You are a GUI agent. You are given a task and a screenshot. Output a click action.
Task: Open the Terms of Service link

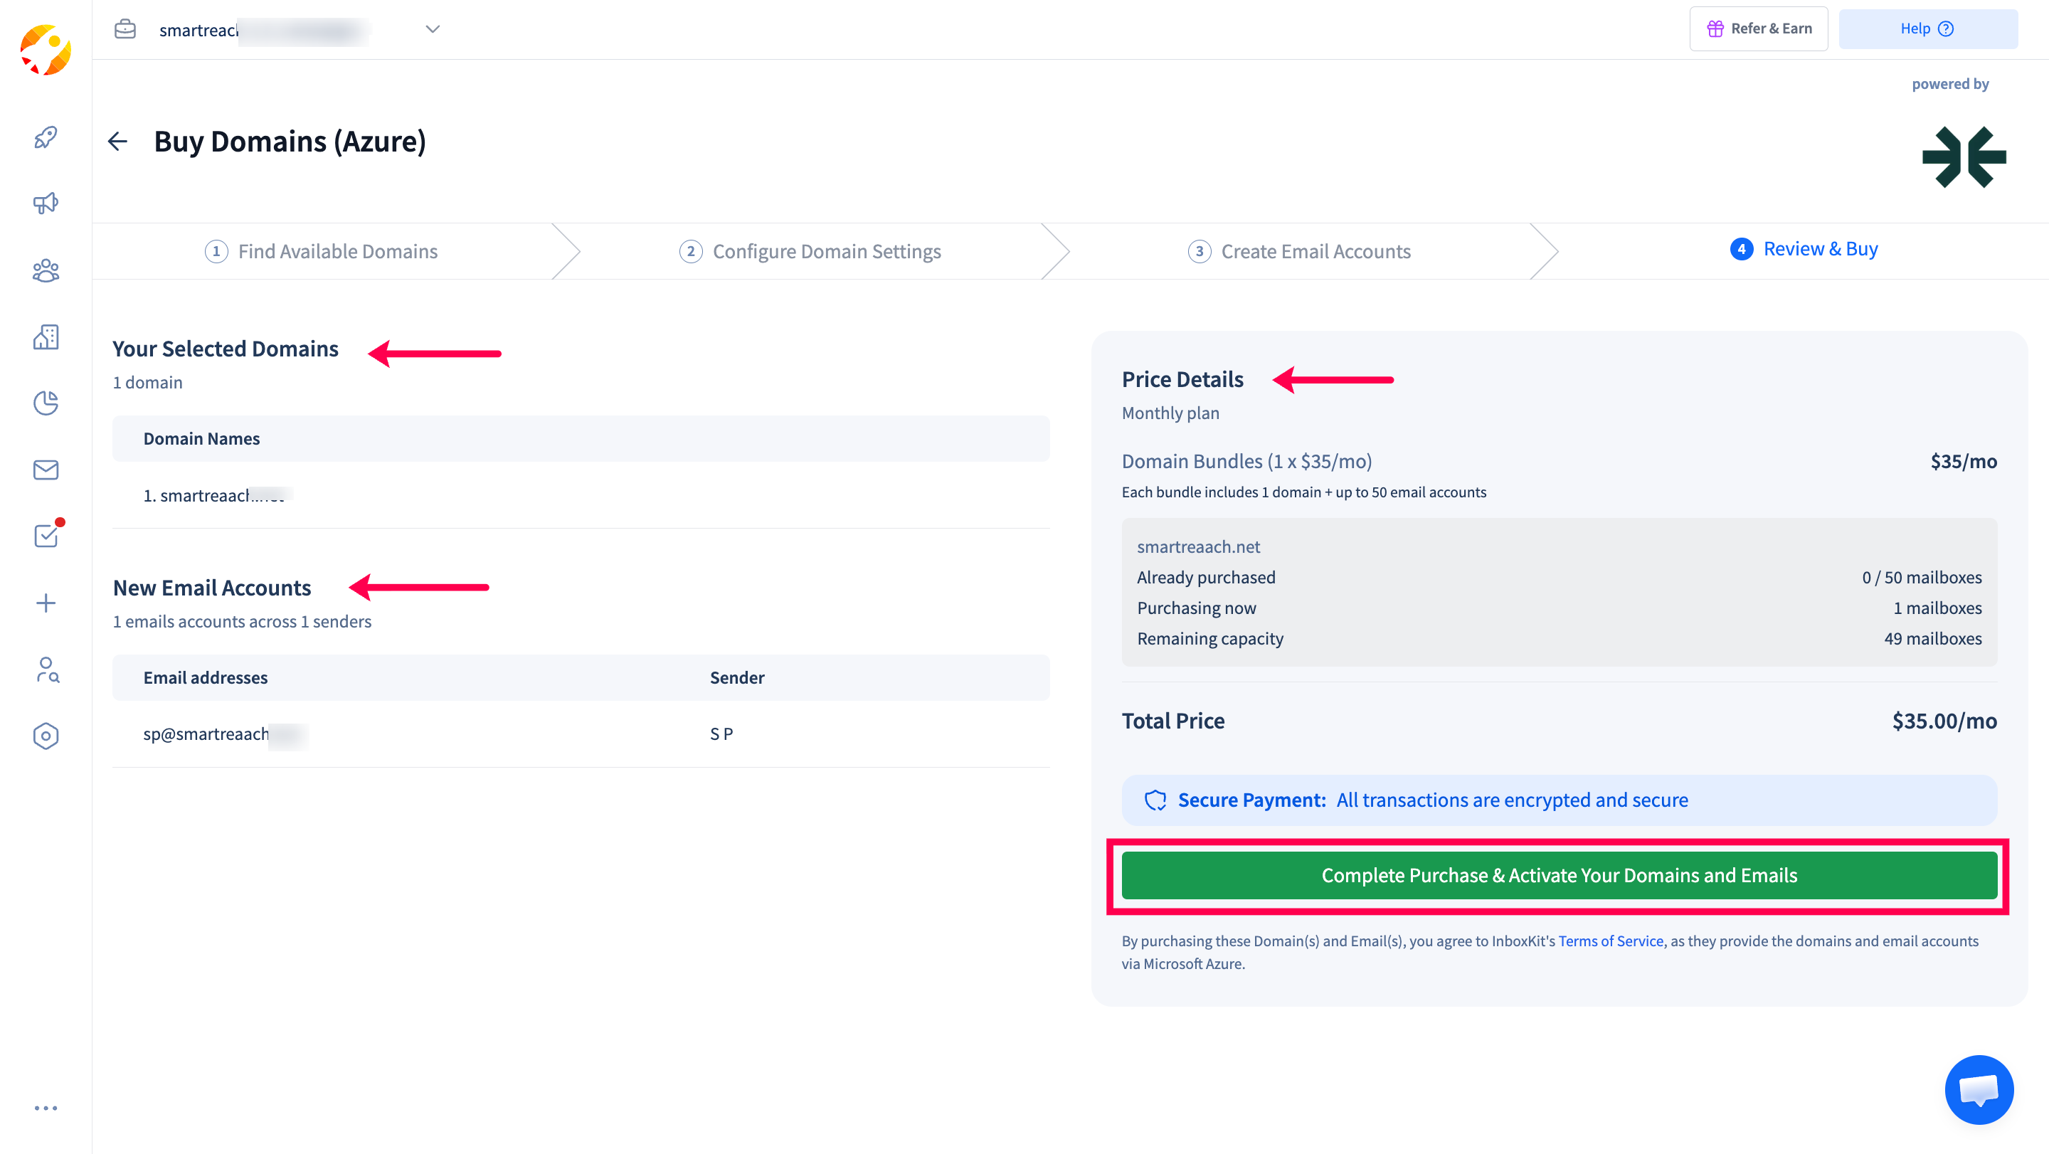(1610, 941)
